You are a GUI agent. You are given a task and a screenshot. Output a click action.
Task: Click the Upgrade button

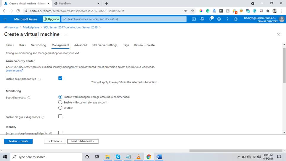point(51,19)
